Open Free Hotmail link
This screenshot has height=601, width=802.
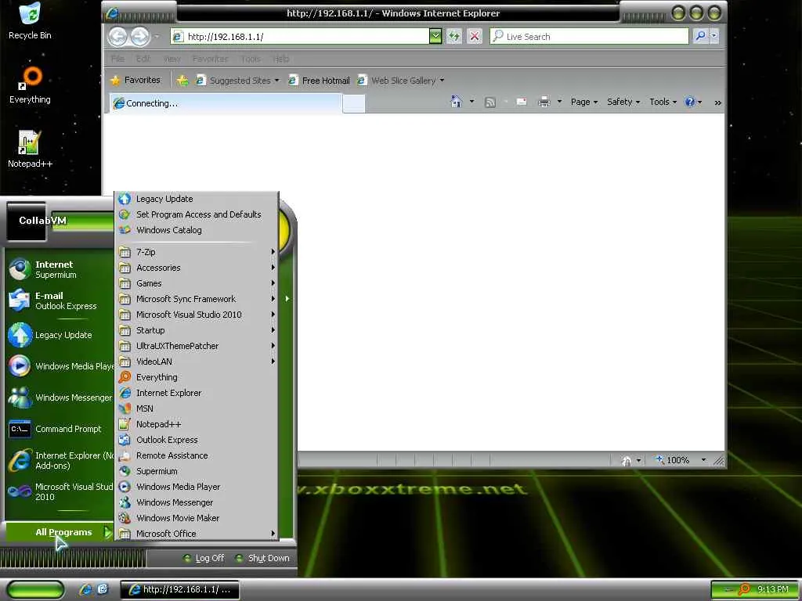[320, 81]
